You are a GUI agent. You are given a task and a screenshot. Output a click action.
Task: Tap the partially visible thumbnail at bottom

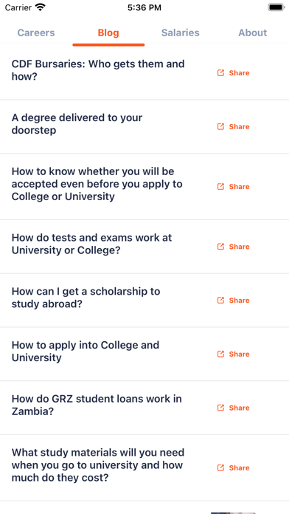tap(233, 513)
